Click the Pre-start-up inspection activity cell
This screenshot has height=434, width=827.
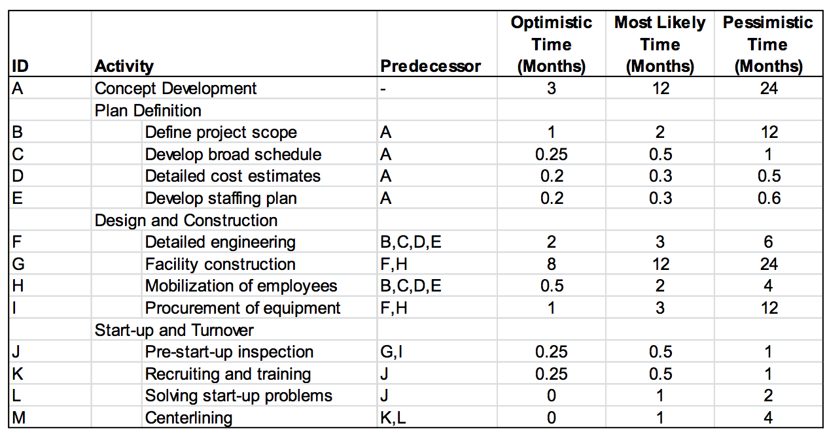pos(229,352)
